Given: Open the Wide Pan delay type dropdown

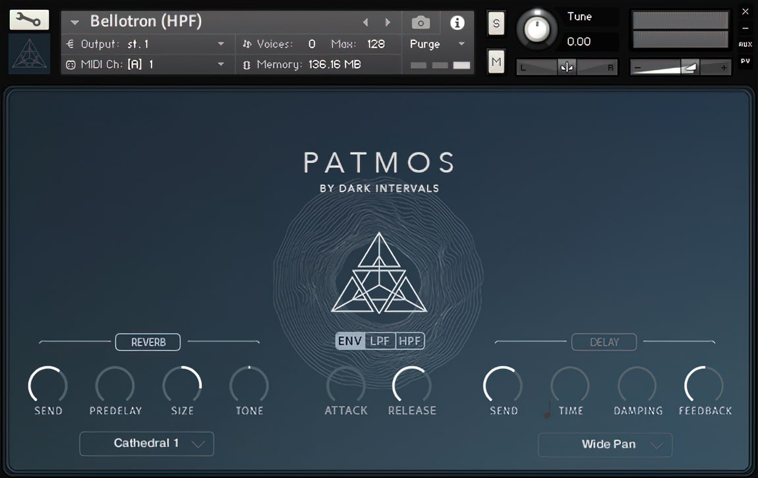Looking at the screenshot, I should click(x=605, y=444).
